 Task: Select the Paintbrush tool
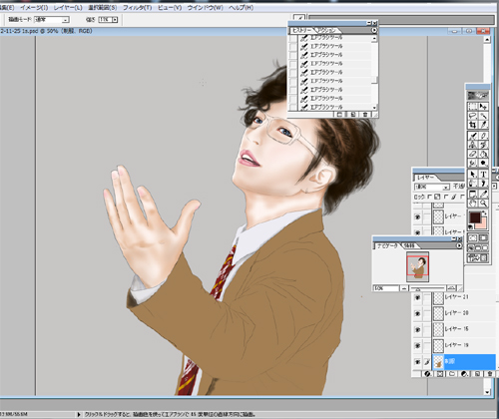[483, 136]
